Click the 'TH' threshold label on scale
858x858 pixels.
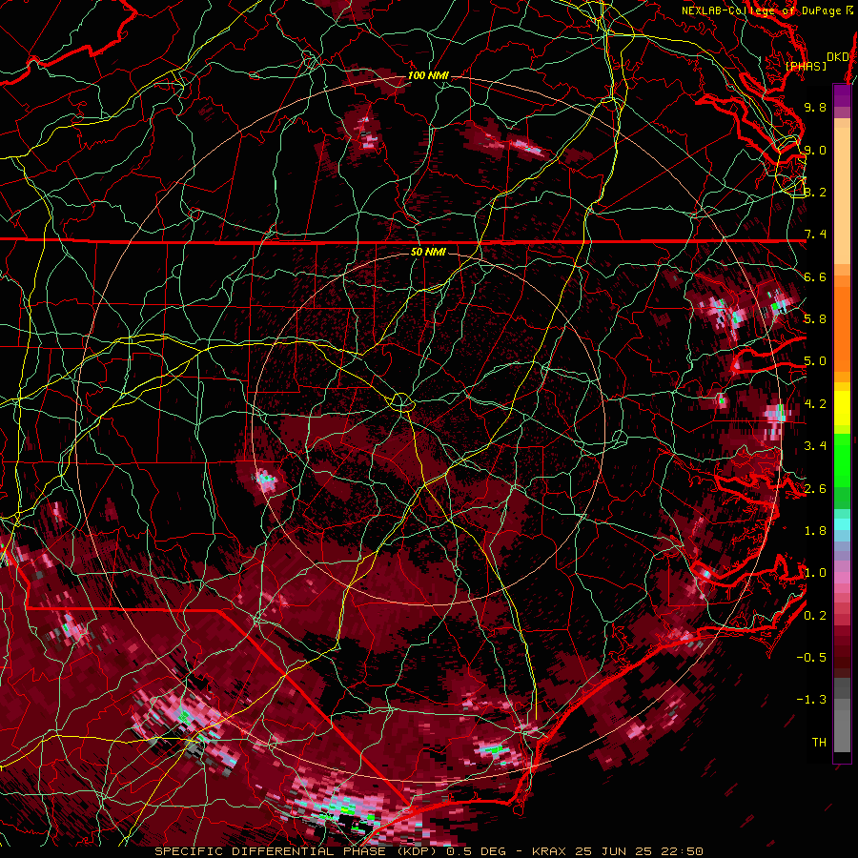point(819,743)
